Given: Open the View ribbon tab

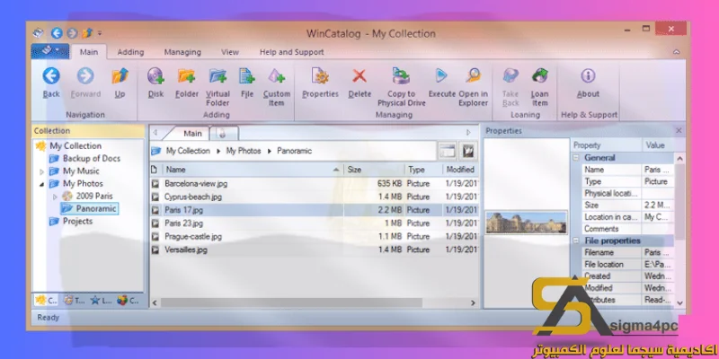Looking at the screenshot, I should 230,52.
